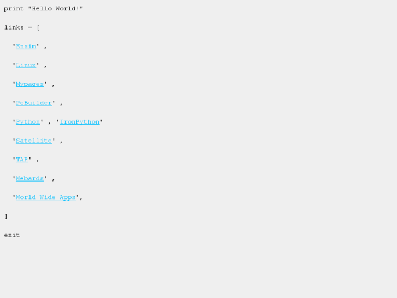Follow the Mypages link
This screenshot has width=397, height=298.
[x=29, y=84]
